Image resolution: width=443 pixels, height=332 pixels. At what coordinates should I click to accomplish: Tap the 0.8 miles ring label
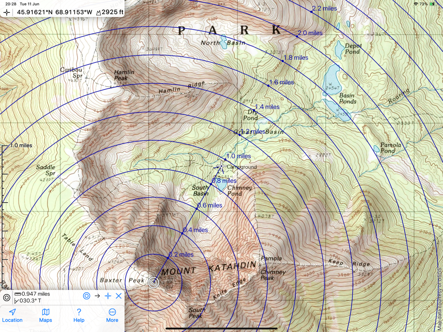(x=224, y=181)
